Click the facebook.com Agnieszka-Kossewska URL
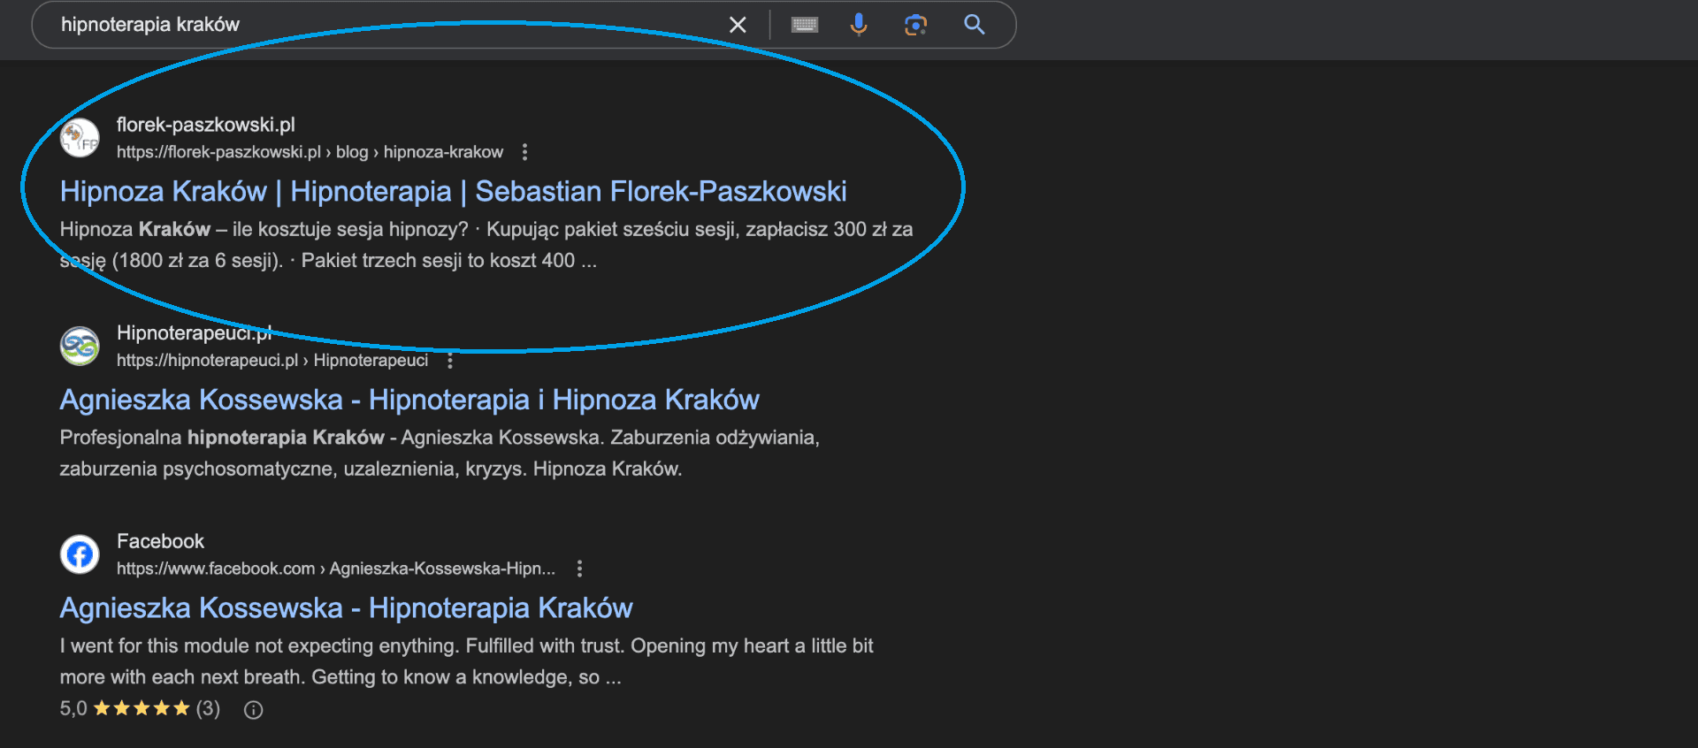Screen dimensions: 1698x748 (x=336, y=569)
